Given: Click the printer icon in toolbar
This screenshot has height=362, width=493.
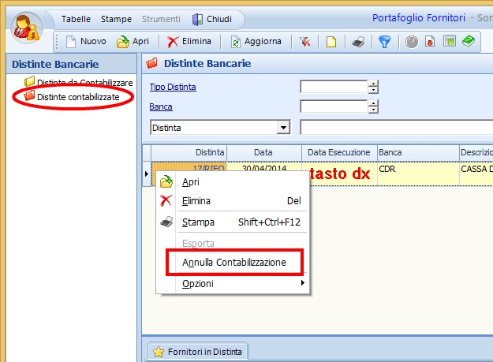Looking at the screenshot, I should click(357, 42).
